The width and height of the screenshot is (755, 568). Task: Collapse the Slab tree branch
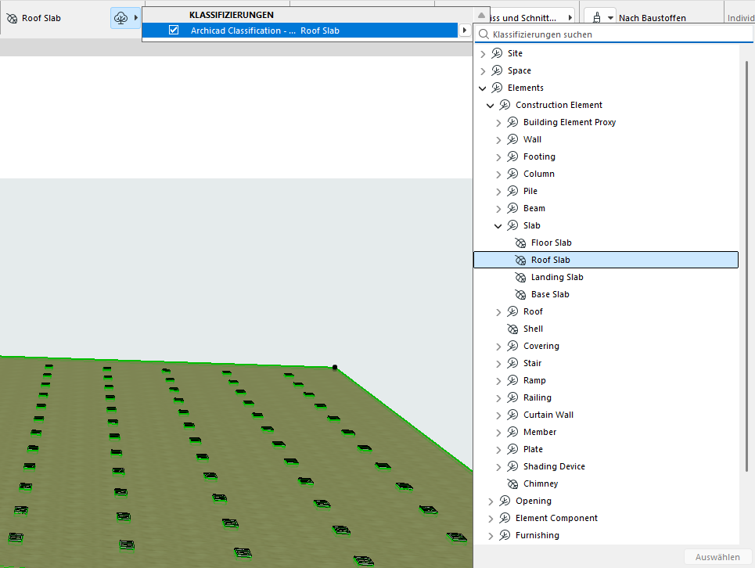(x=498, y=225)
